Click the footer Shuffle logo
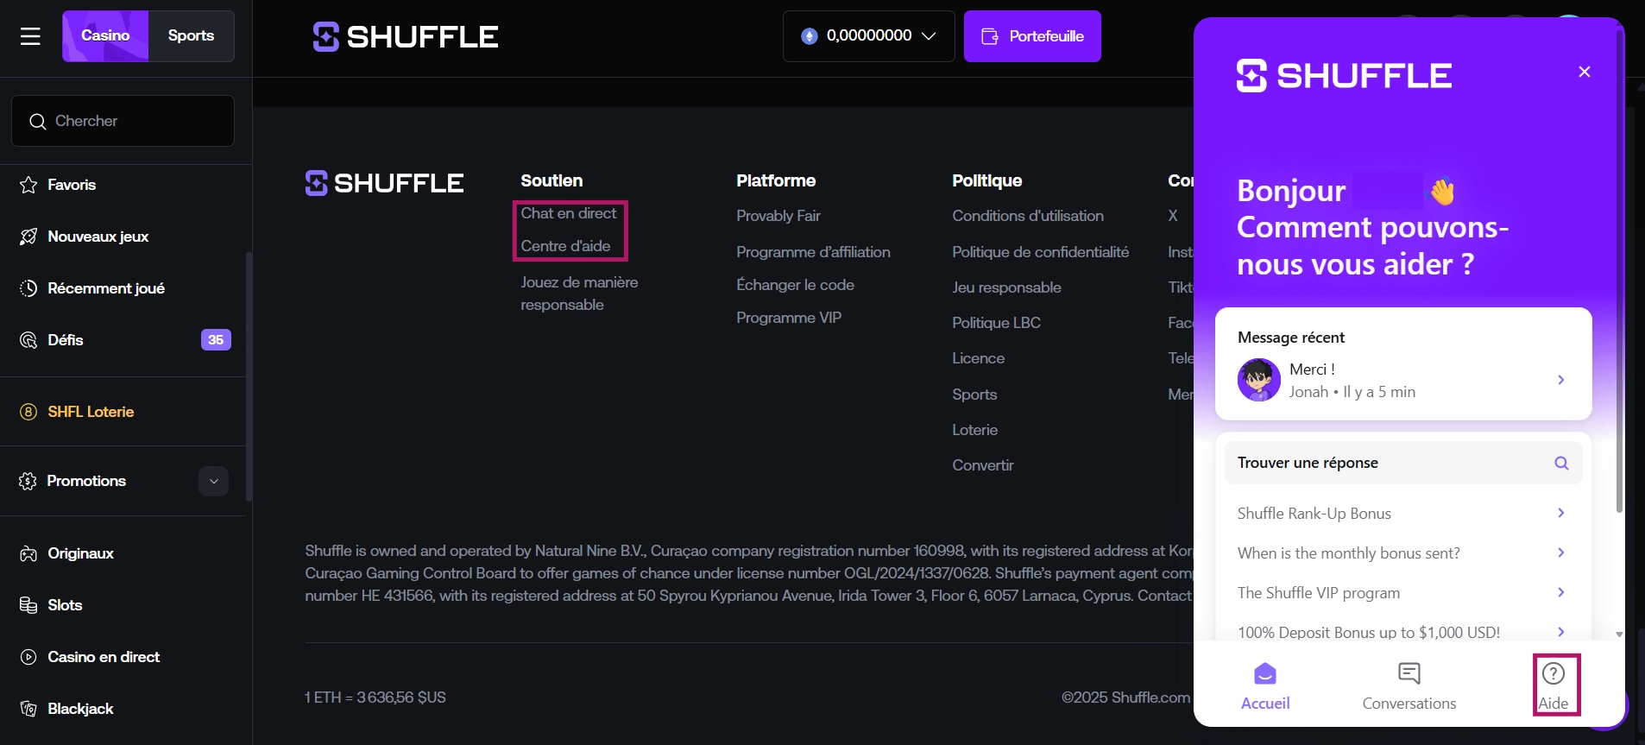This screenshot has width=1645, height=745. coord(384,183)
